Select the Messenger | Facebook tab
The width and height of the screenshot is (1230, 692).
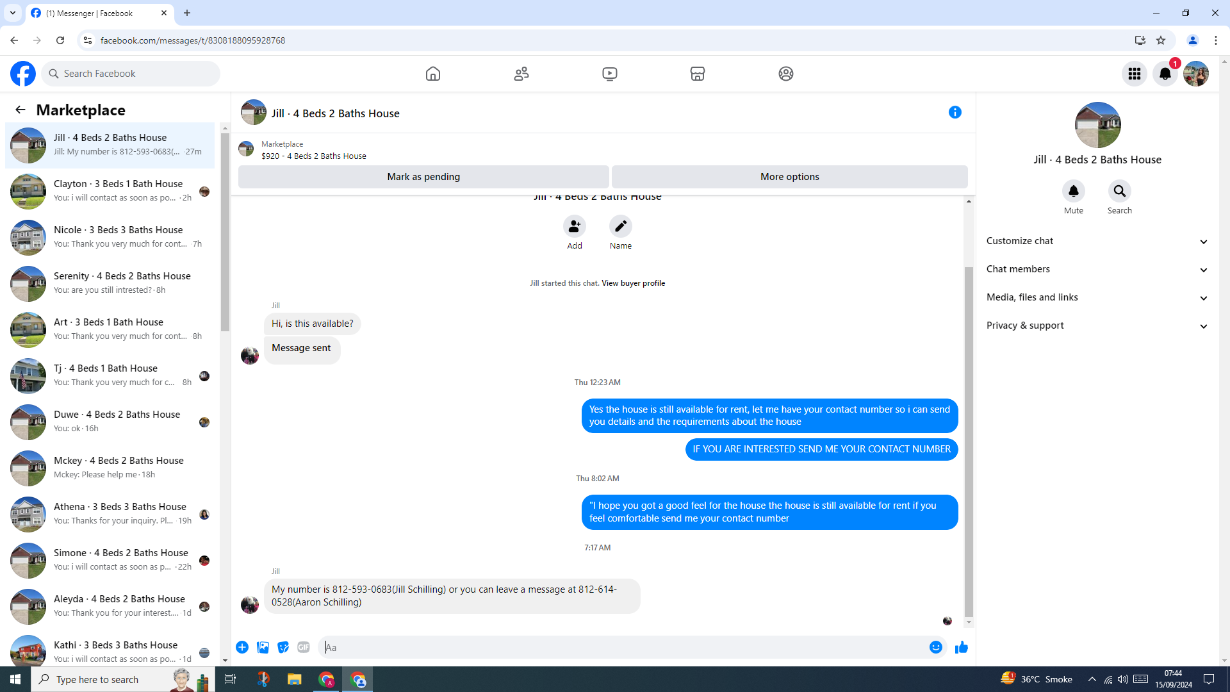click(x=99, y=13)
